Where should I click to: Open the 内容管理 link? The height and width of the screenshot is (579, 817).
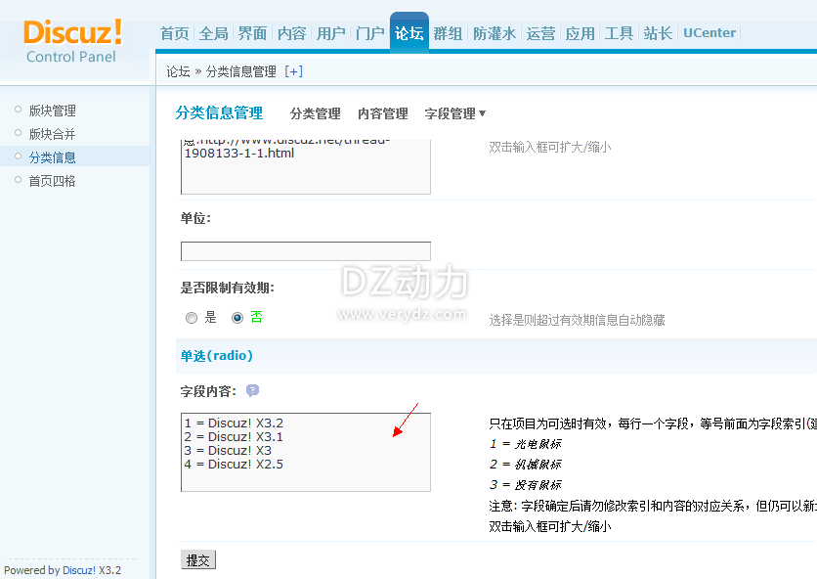[382, 113]
